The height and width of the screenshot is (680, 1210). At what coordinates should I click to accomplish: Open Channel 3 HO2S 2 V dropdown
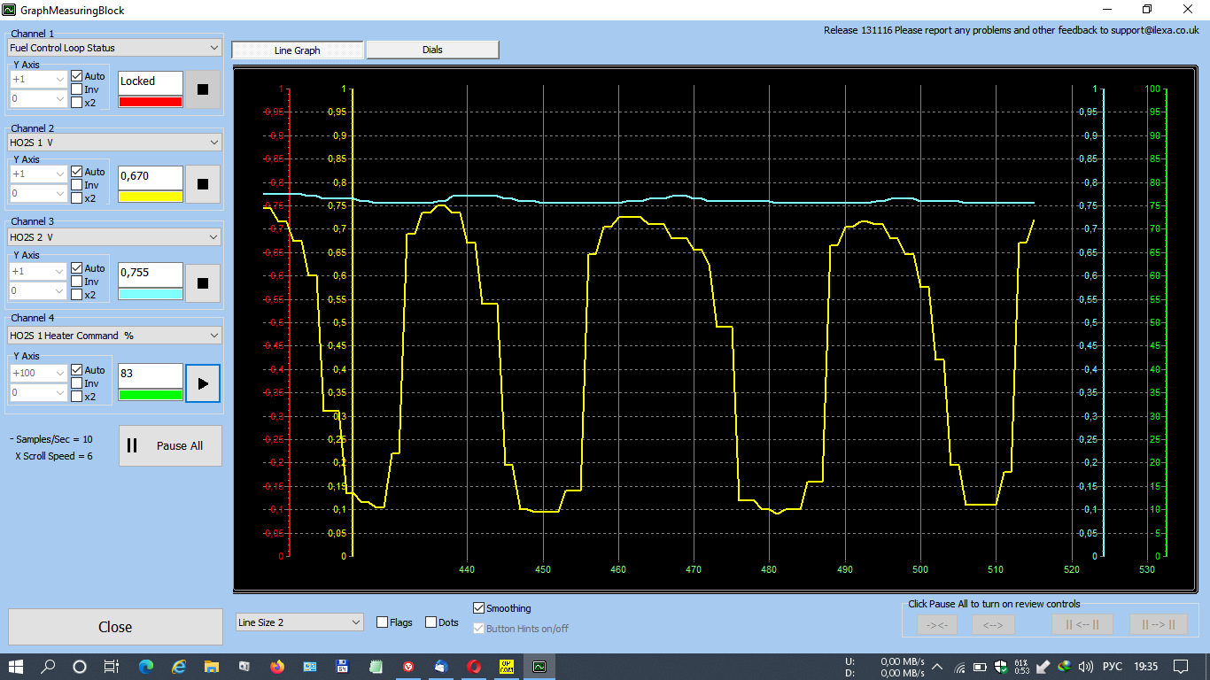(x=114, y=237)
